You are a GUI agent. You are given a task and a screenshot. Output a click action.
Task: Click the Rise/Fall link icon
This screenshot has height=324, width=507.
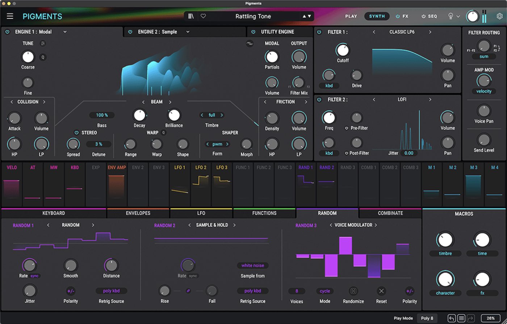coord(188,291)
